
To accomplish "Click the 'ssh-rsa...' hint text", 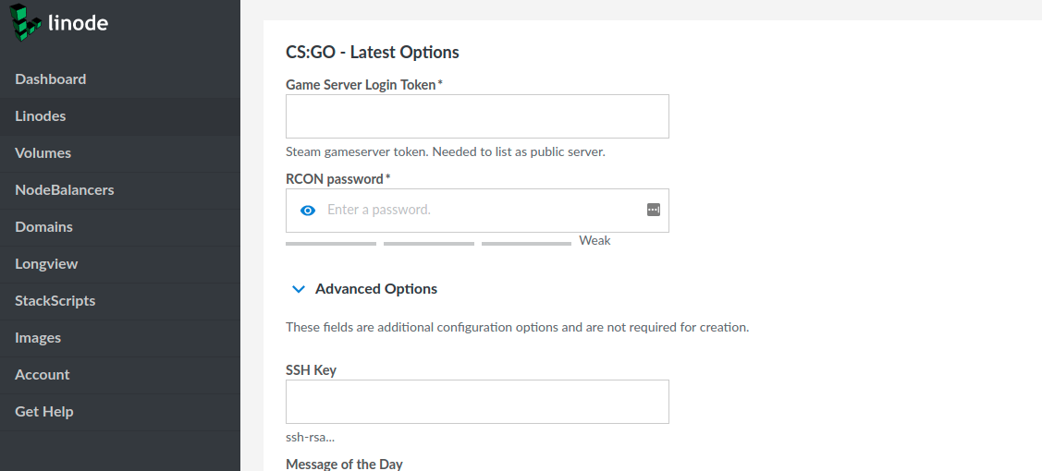I will (310, 438).
